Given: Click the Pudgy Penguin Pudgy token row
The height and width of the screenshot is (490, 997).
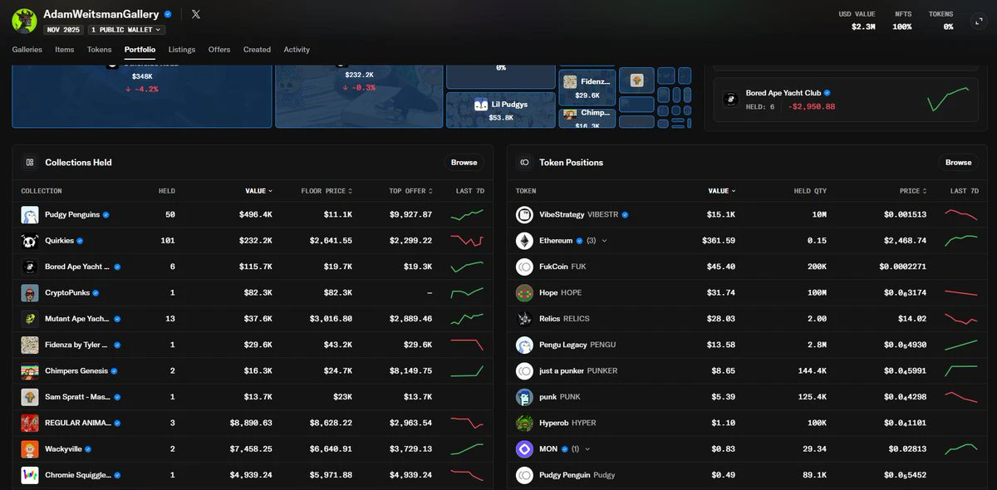Looking at the screenshot, I should [749, 475].
